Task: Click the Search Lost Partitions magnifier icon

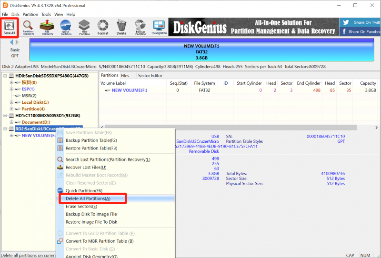Action: pyautogui.click(x=60, y=159)
